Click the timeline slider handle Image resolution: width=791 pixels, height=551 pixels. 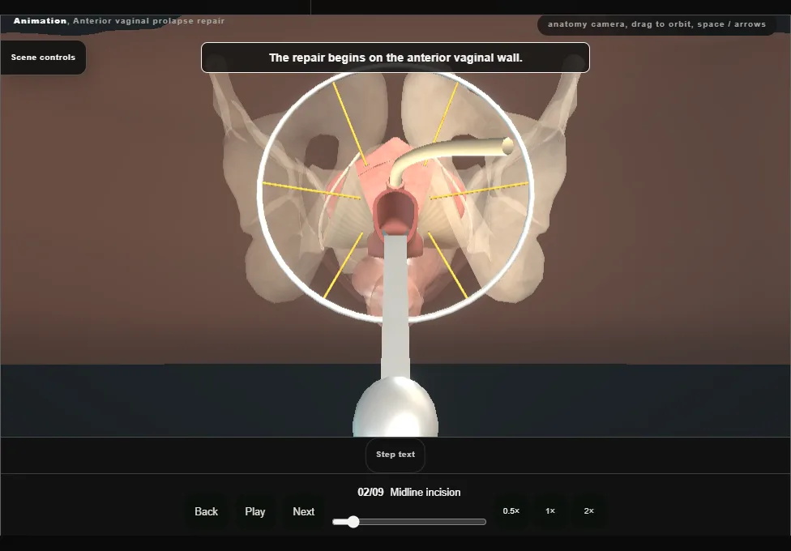353,522
